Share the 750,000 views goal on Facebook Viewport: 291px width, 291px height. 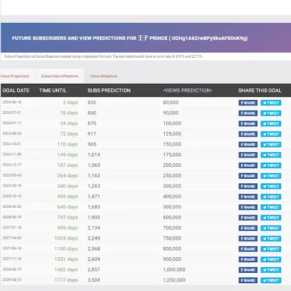(248, 239)
